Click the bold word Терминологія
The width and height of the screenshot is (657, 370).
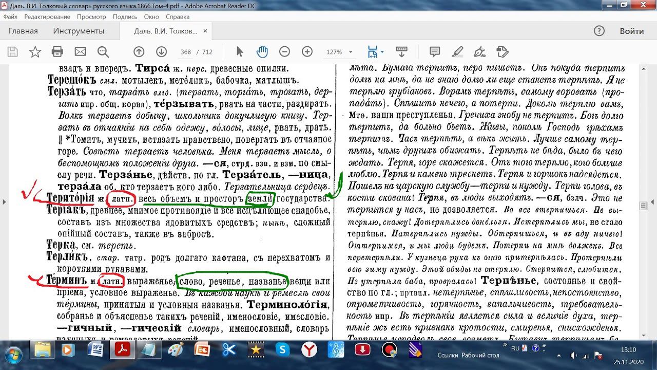coord(287,305)
